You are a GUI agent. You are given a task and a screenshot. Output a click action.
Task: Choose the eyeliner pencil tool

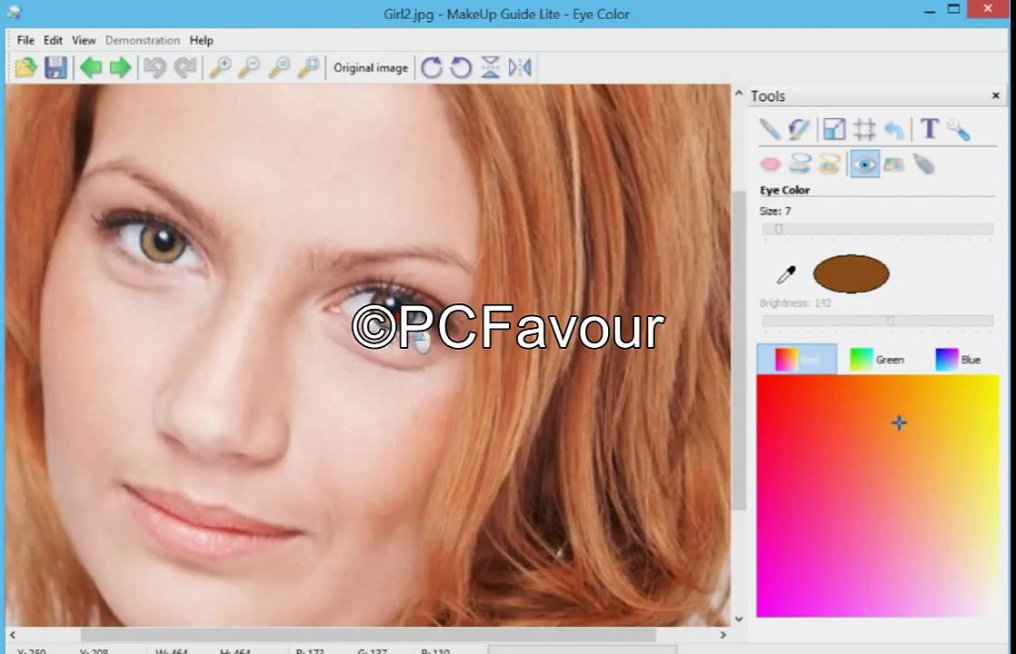pyautogui.click(x=924, y=163)
